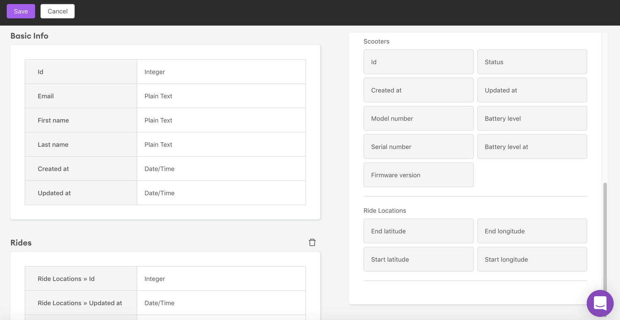This screenshot has height=320, width=620.
Task: Click the Save button
Action: (x=21, y=11)
